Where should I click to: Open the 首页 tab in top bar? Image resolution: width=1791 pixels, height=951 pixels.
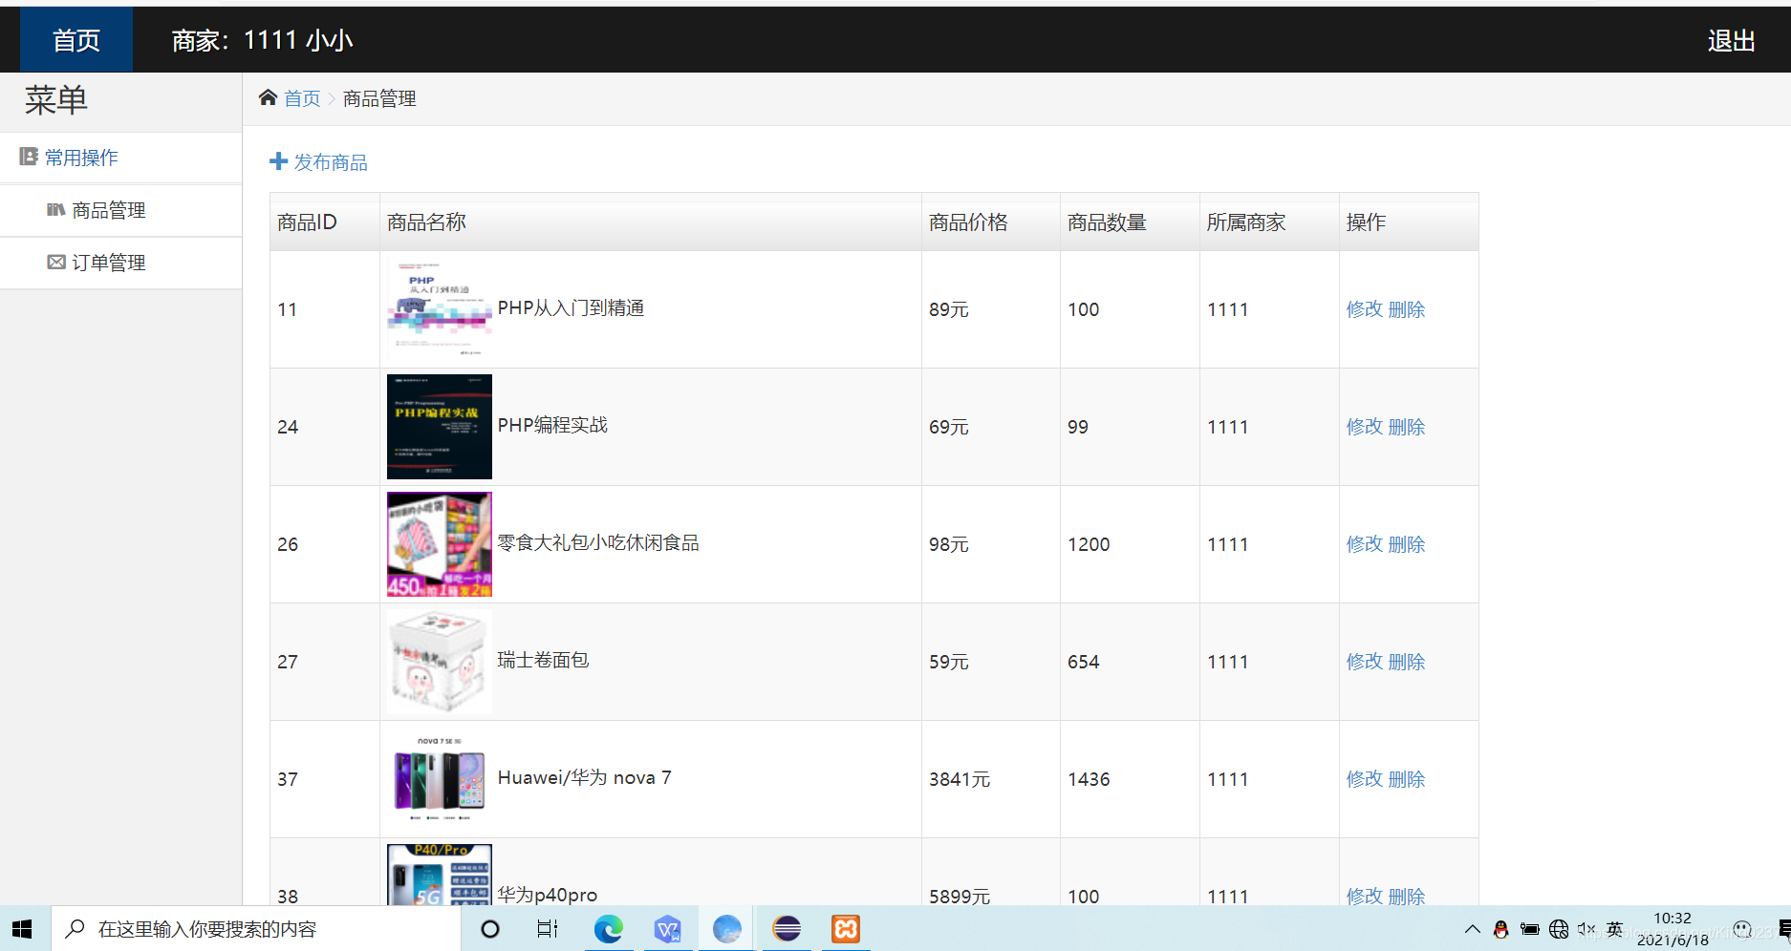click(76, 40)
